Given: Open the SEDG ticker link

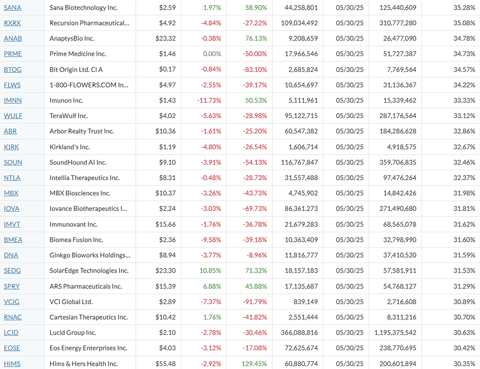Looking at the screenshot, I should pyautogui.click(x=12, y=271).
